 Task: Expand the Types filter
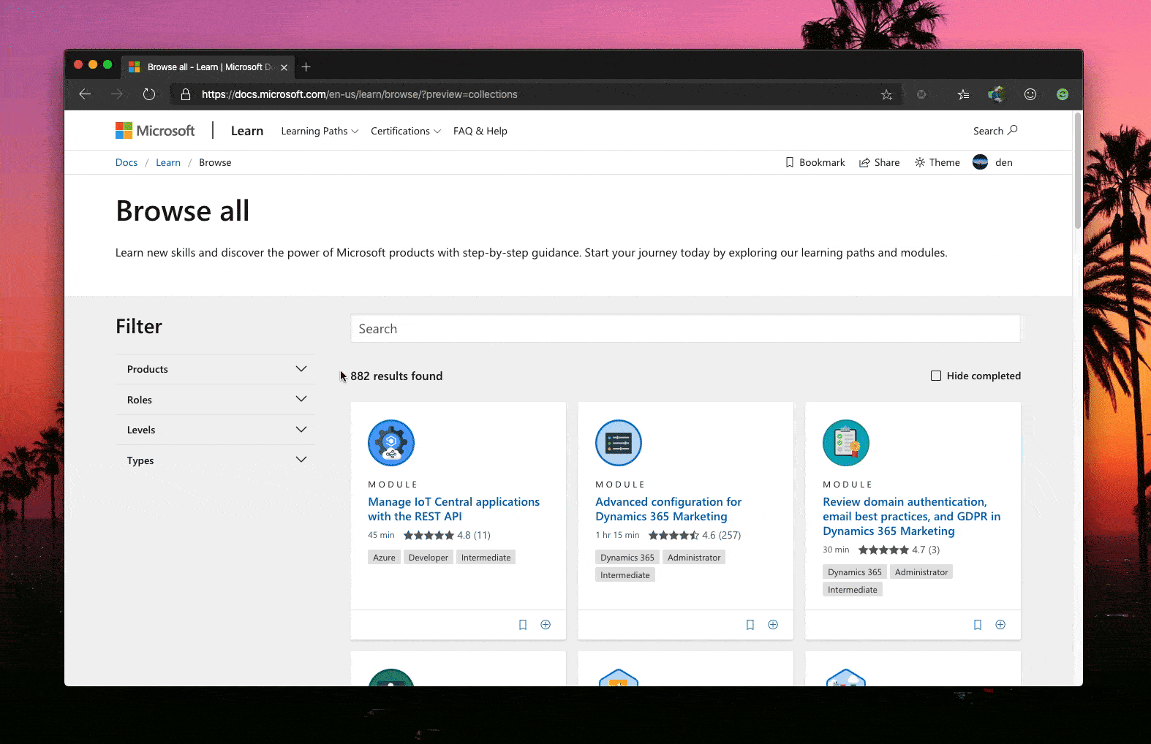216,460
